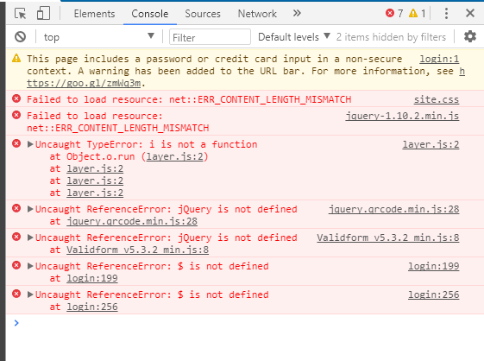Open the site.css source link

click(x=437, y=99)
